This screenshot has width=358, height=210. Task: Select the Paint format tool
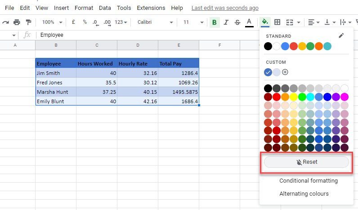(x=28, y=22)
